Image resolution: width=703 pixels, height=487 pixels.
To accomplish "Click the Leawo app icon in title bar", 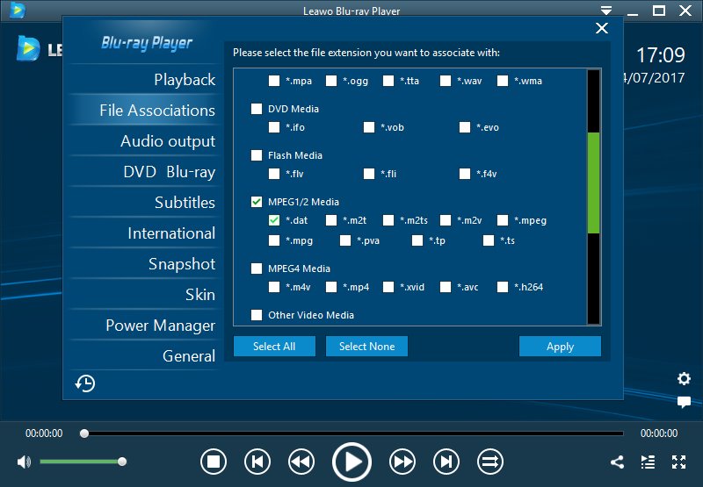I will [17, 10].
